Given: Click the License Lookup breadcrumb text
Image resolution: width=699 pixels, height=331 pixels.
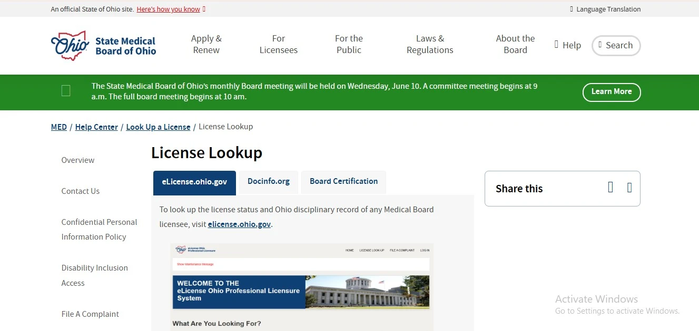Looking at the screenshot, I should [x=226, y=127].
